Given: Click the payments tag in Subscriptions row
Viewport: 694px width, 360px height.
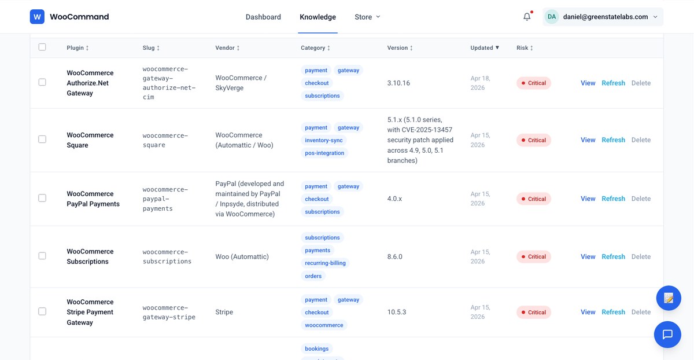Looking at the screenshot, I should 318,250.
